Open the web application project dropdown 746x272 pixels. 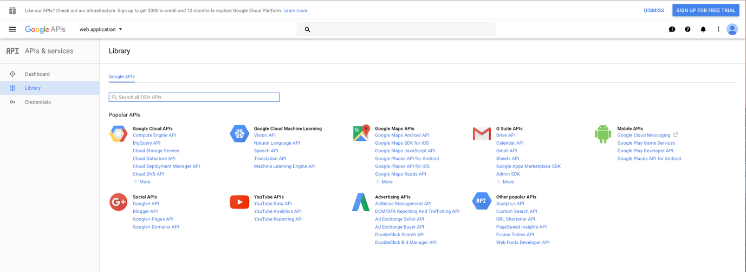click(x=101, y=29)
